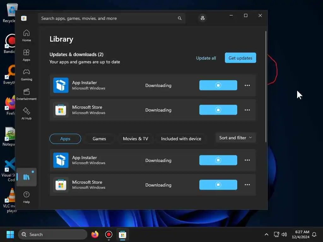Screen dimensions: 323x242
Task: Select the Apps filter tab
Action: [x=65, y=139]
